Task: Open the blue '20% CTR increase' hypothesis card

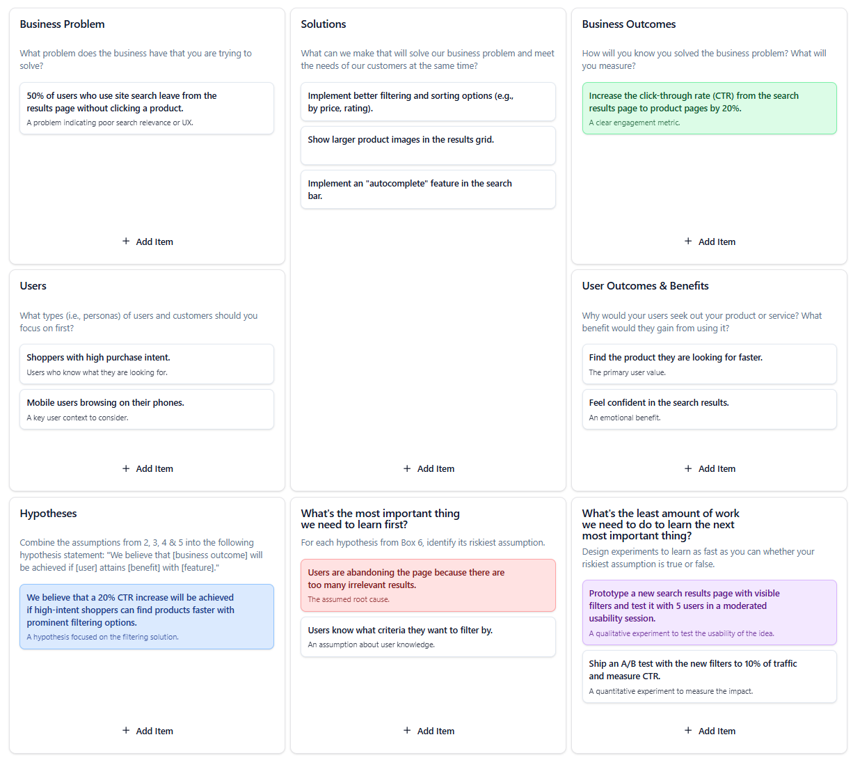Action: point(146,617)
